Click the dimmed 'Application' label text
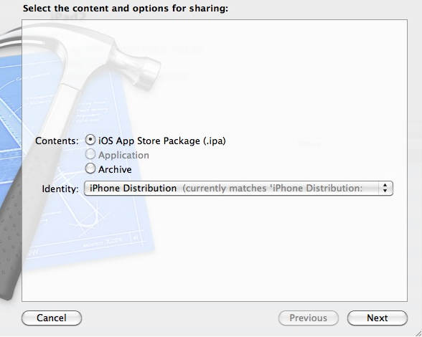Viewport: 422px width, 337px height. [x=123, y=155]
